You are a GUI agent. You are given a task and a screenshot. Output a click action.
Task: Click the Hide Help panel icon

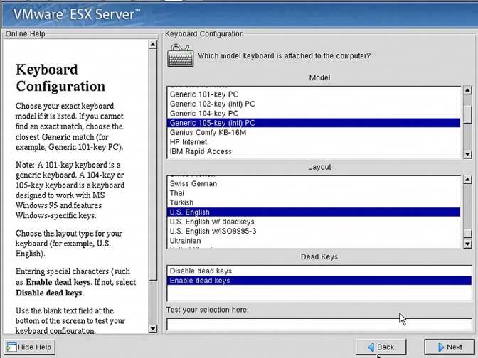pos(11,347)
